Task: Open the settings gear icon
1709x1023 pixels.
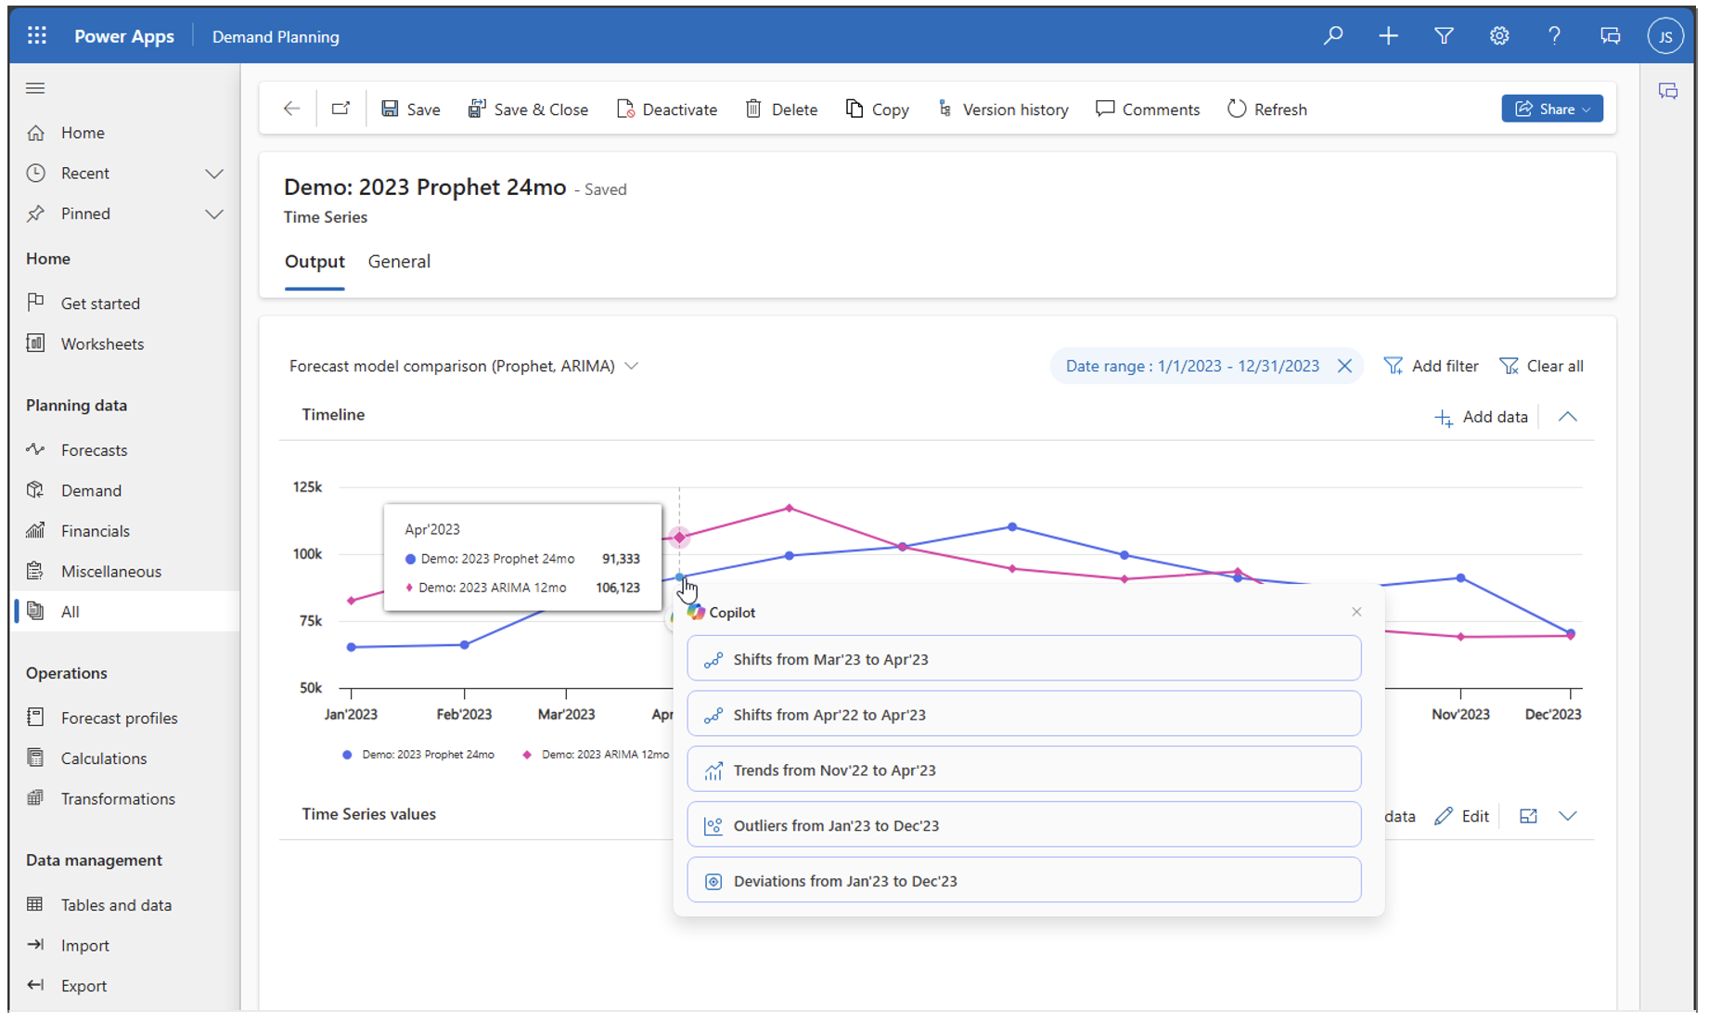Action: coord(1499,36)
